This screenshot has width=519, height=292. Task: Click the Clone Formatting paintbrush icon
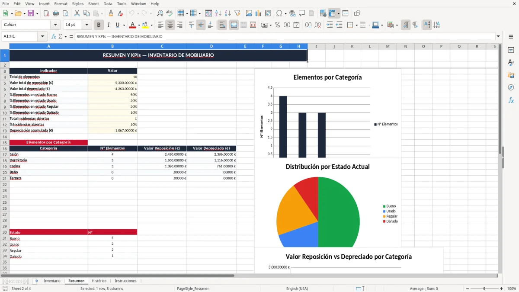click(111, 13)
